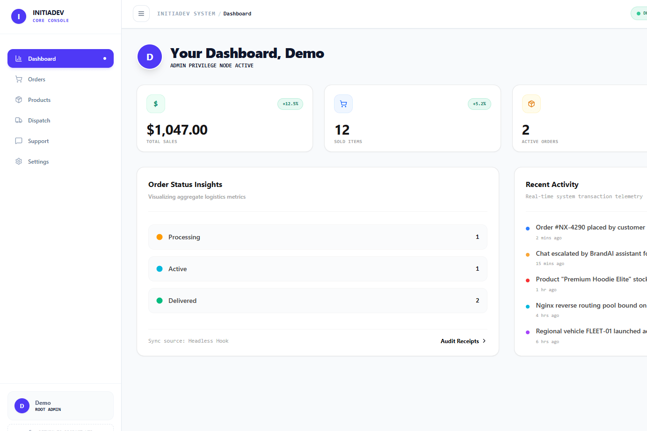Click the Audit Receipts link
Viewport: 647px width, 431px height.
coord(463,341)
